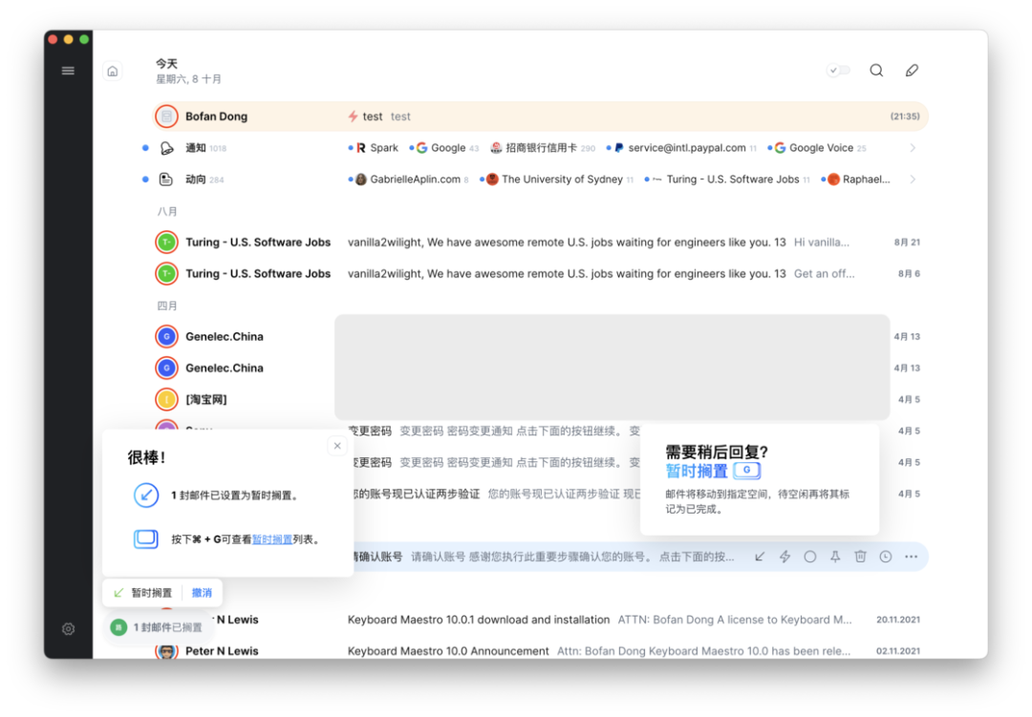The width and height of the screenshot is (1032, 717).
Task: Click the 通知 bell-tag icon
Action: tap(166, 148)
